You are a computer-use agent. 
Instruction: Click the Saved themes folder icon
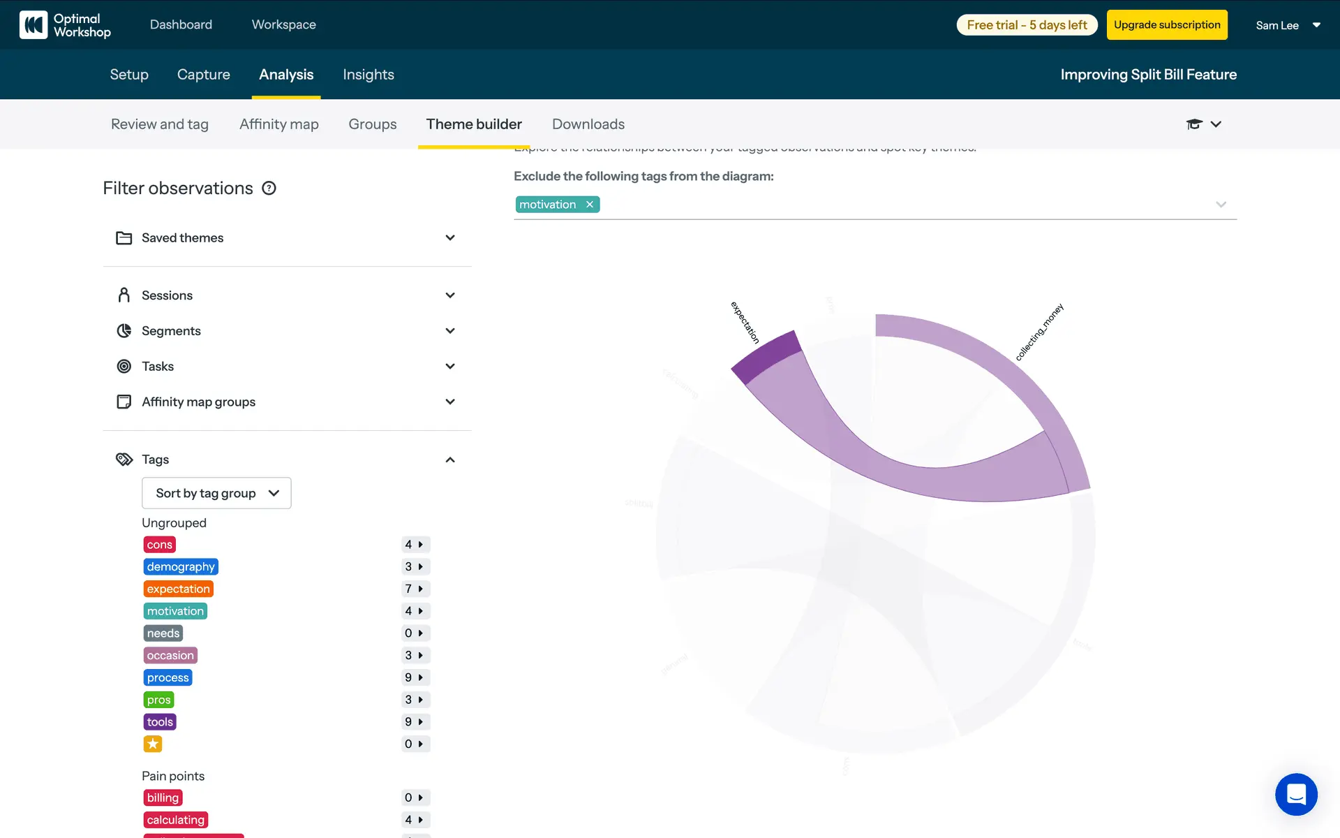pyautogui.click(x=124, y=238)
